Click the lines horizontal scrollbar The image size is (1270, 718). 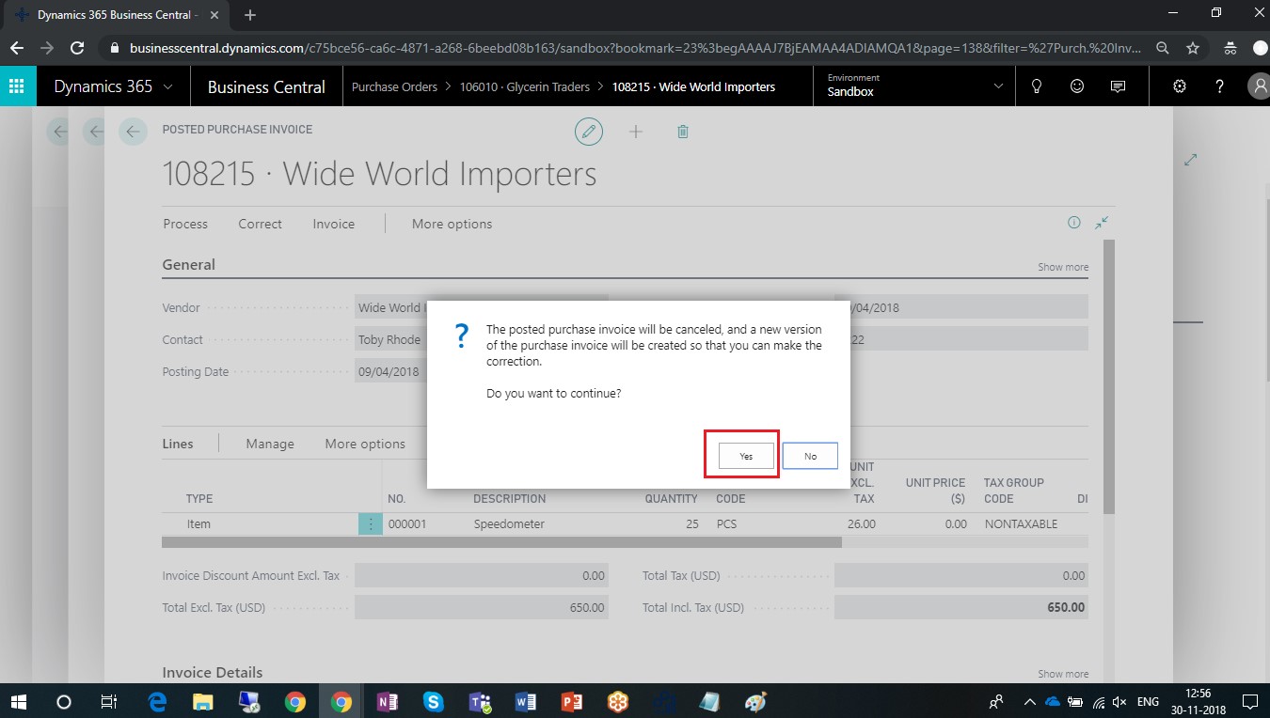click(x=501, y=542)
